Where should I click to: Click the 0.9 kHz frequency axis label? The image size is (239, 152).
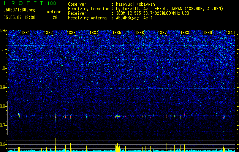(3, 87)
